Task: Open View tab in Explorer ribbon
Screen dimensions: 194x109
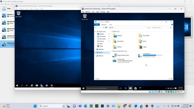Action: tap(110, 25)
